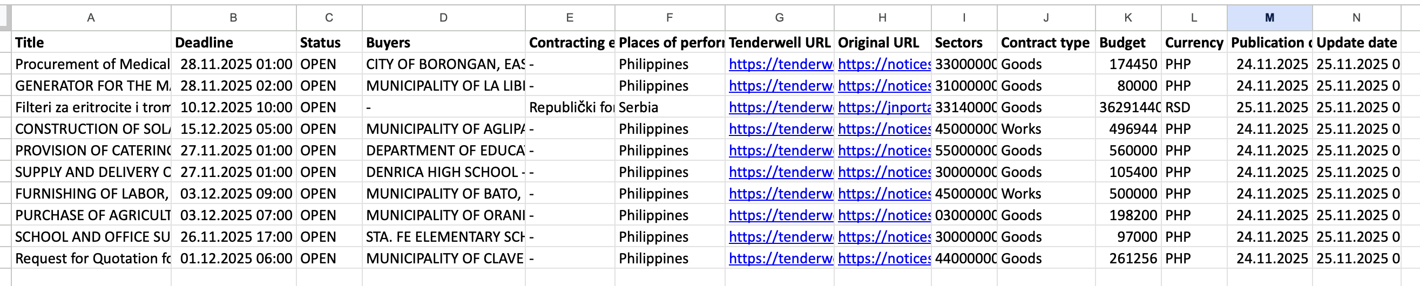Select the RSD currency cell
Screen dimensions: 1420x286
pyautogui.click(x=1193, y=107)
